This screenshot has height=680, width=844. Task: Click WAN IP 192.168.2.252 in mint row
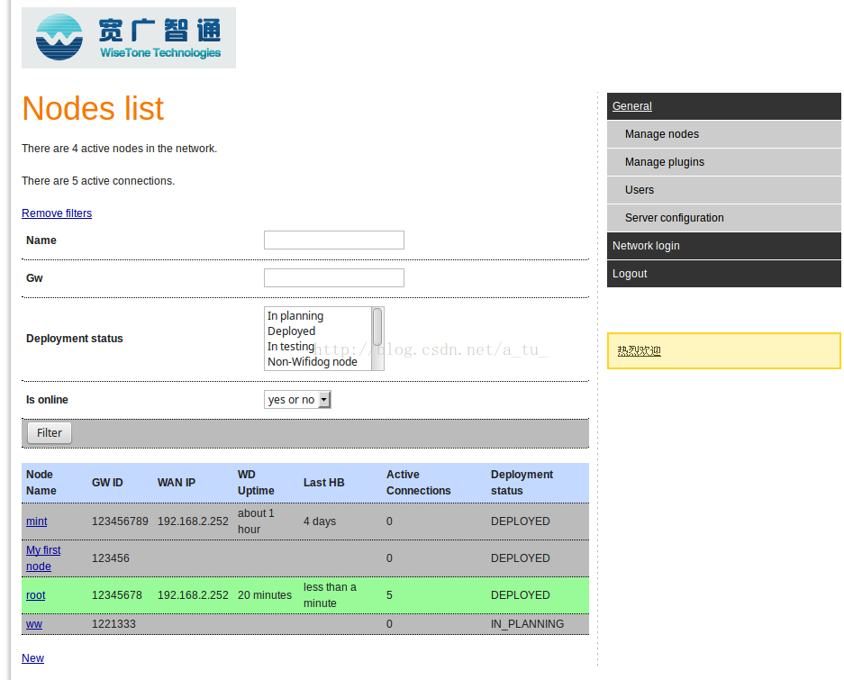point(193,521)
